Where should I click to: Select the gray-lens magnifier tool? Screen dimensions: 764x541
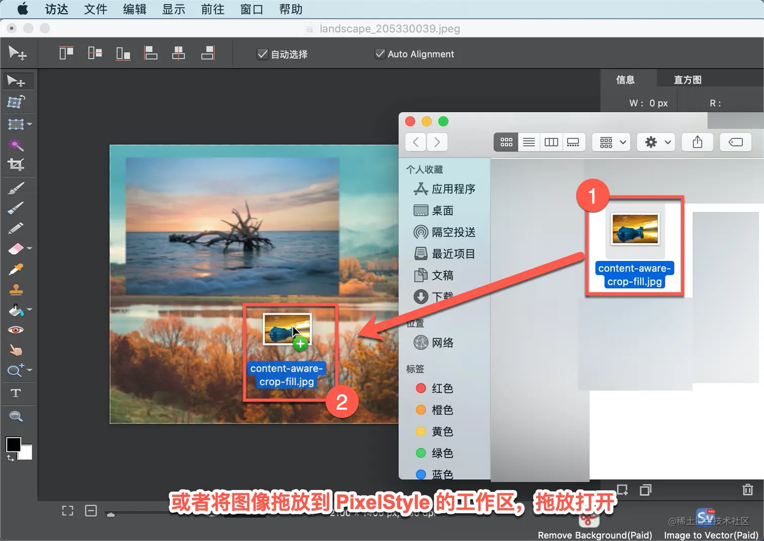(16, 417)
